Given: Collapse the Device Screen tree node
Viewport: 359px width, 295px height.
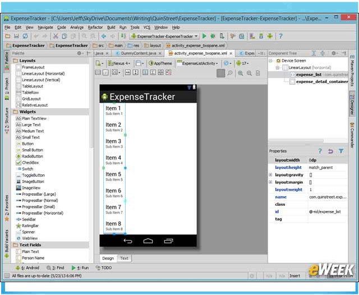Looking at the screenshot, I should coord(270,61).
